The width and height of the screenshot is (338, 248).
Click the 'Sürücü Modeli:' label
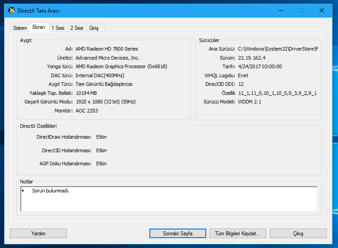(219, 102)
